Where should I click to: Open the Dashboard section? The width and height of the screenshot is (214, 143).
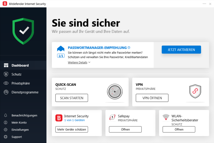(x=23, y=65)
